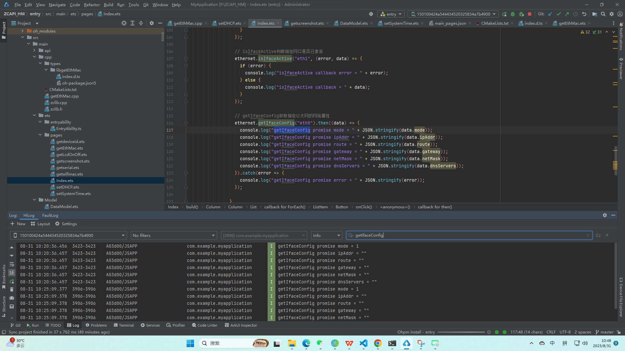The width and height of the screenshot is (625, 351).
Task: Save log output with disk icon
Action: 12,306
